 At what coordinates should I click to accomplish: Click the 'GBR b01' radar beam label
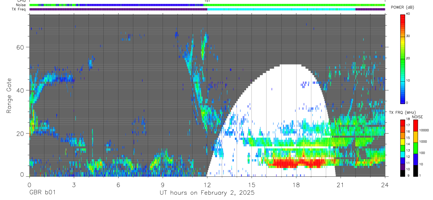point(42,193)
